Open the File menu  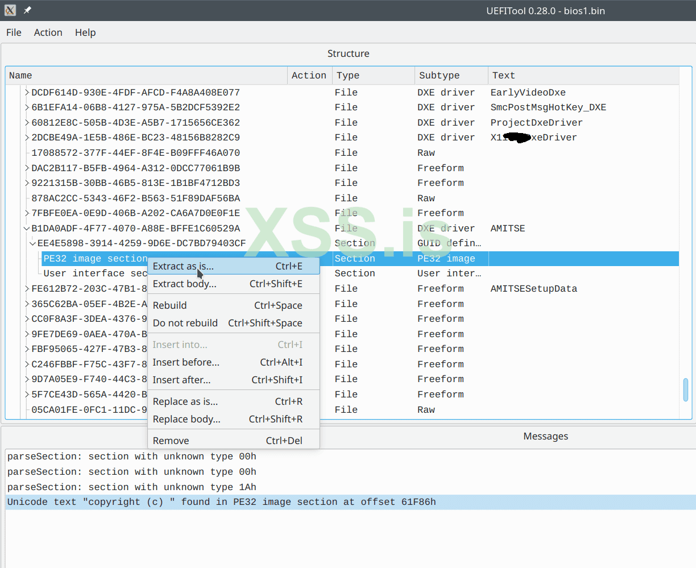pyautogui.click(x=14, y=32)
